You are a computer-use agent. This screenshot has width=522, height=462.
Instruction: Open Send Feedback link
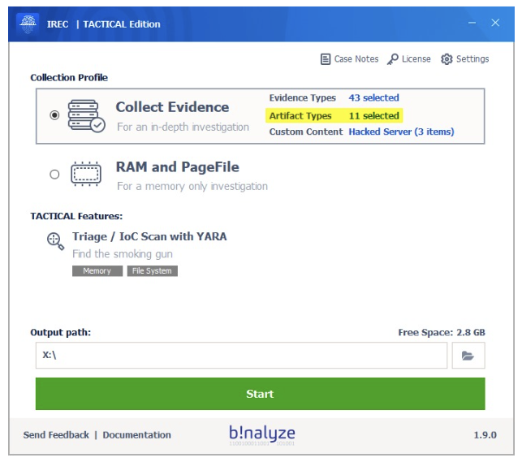point(56,435)
